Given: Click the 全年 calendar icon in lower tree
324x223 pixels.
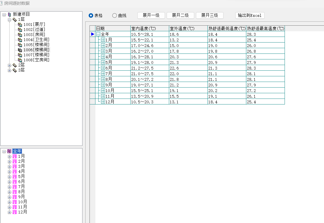Looking at the screenshot, I should (x=9, y=151).
